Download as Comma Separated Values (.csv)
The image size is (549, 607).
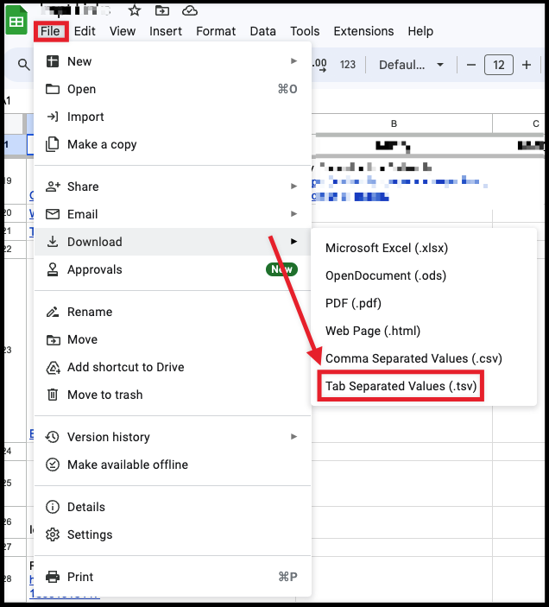[424, 358]
